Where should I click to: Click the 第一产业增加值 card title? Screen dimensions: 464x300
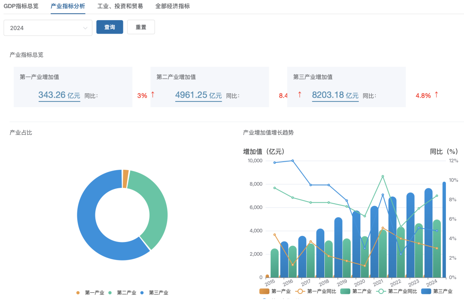40,77
